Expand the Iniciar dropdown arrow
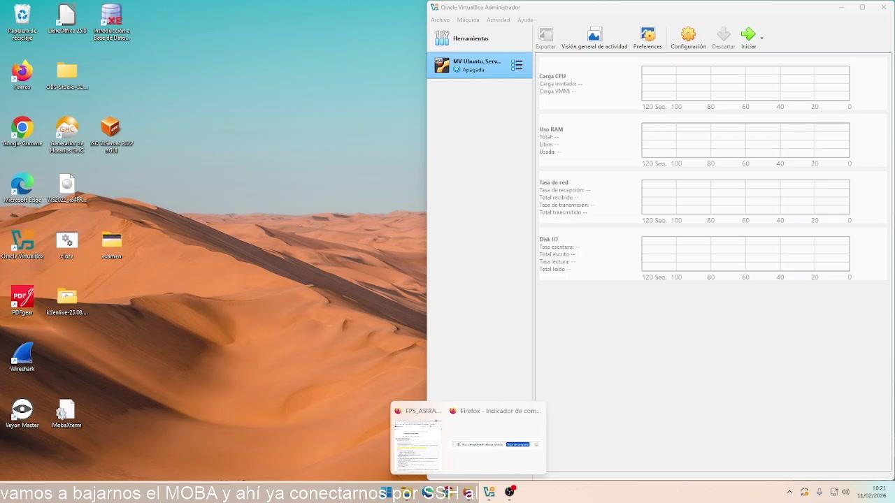 pyautogui.click(x=761, y=37)
